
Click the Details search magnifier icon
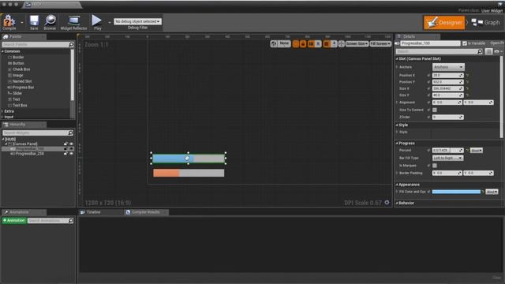[480, 51]
